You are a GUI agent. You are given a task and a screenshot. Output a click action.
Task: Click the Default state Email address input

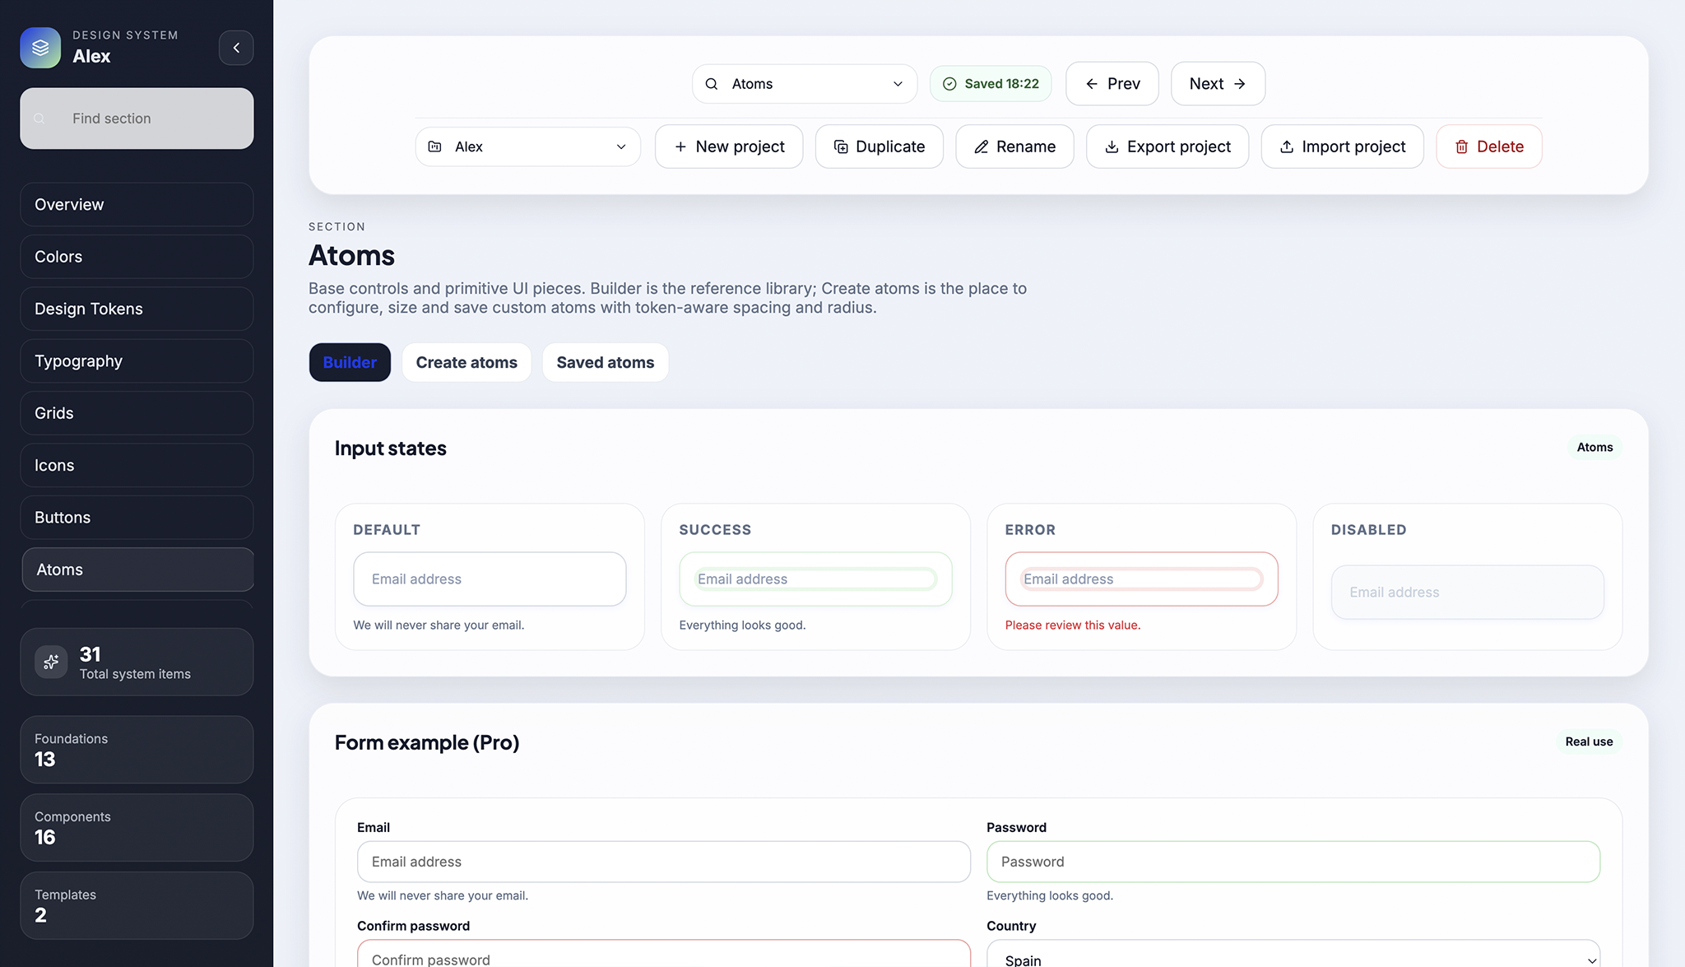(x=490, y=579)
